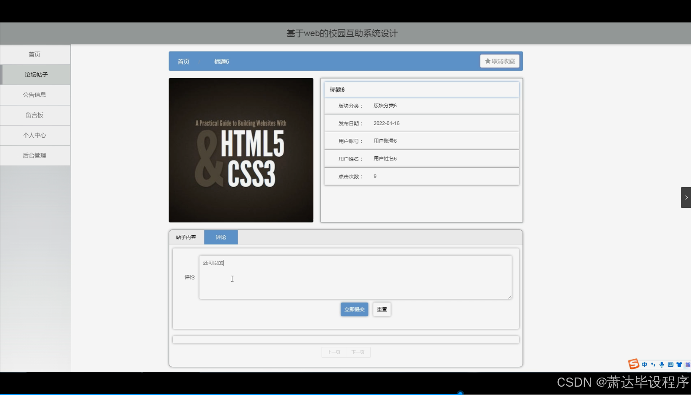The height and width of the screenshot is (395, 691).
Task: Click the 标题6 breadcrumb item
Action: (x=221, y=62)
